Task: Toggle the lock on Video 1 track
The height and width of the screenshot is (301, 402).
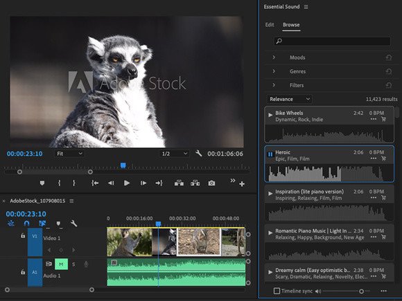Action: click(x=23, y=235)
